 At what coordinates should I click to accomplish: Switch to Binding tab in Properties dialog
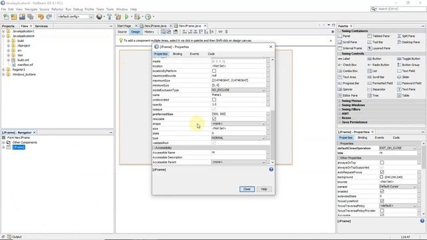(177, 54)
